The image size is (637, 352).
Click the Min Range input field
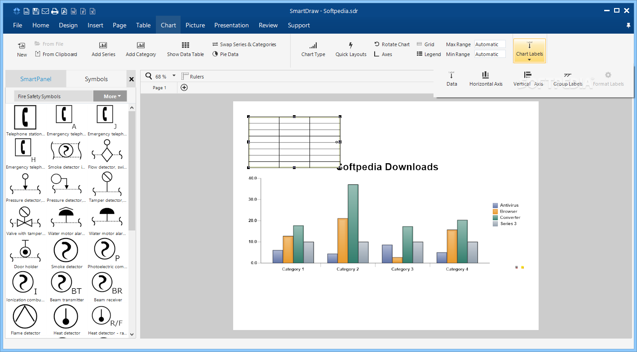(x=490, y=54)
